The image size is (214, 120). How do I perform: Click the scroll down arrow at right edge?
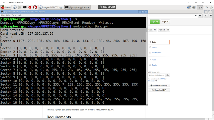(x=213, y=115)
